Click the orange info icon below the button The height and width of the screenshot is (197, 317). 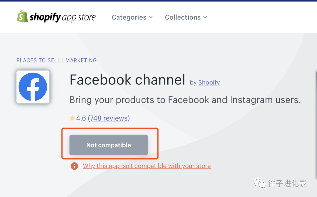[x=74, y=166]
